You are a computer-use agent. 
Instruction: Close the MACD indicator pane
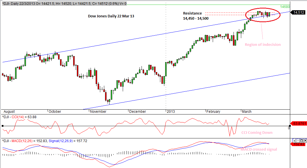[x=305, y=141]
